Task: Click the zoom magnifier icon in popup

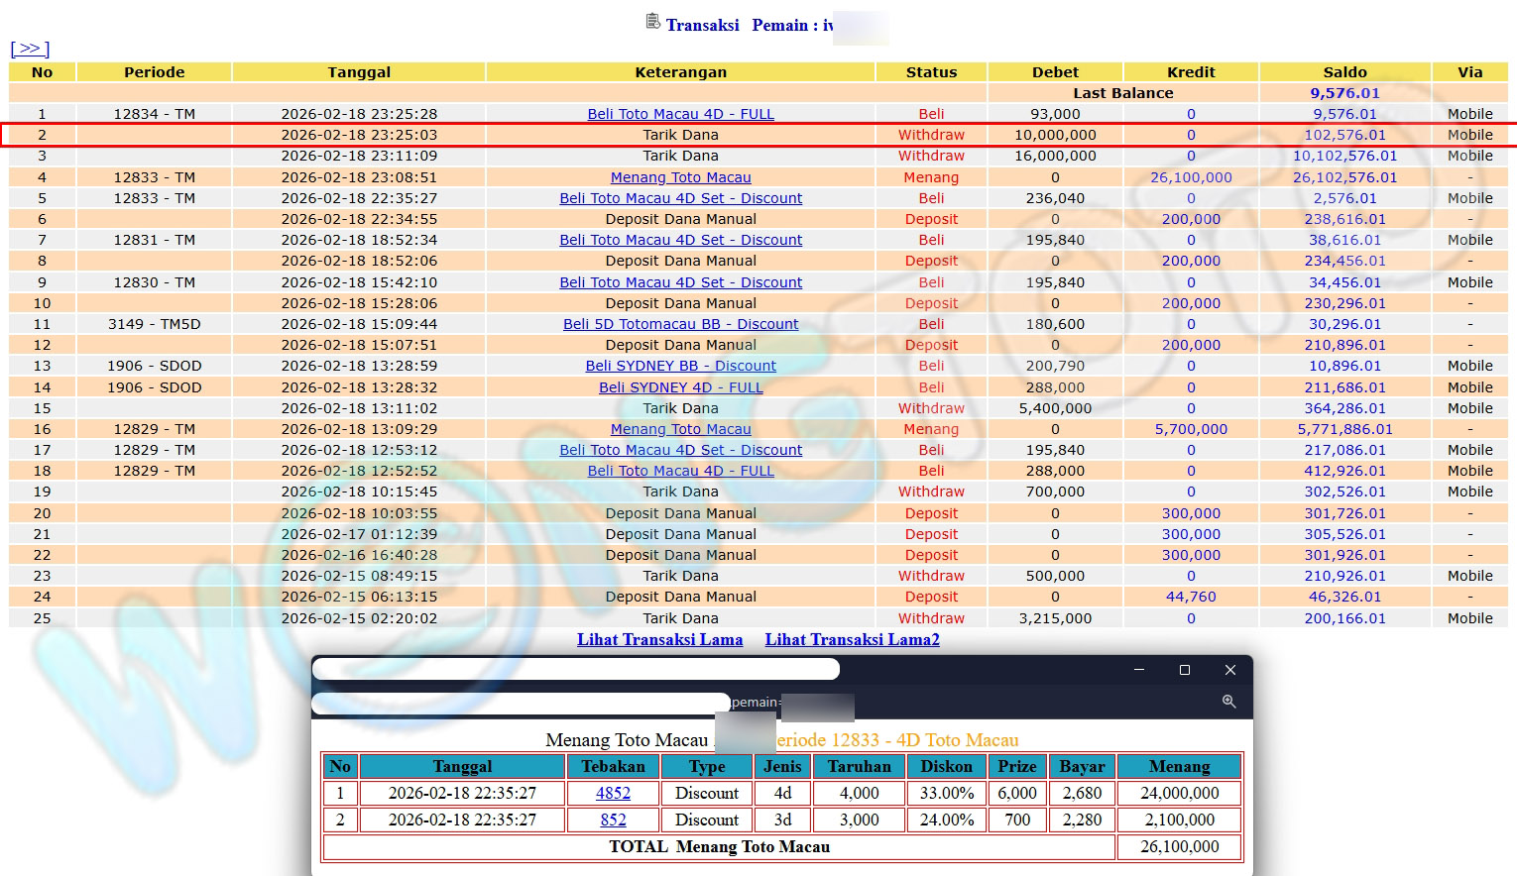Action: click(x=1228, y=702)
